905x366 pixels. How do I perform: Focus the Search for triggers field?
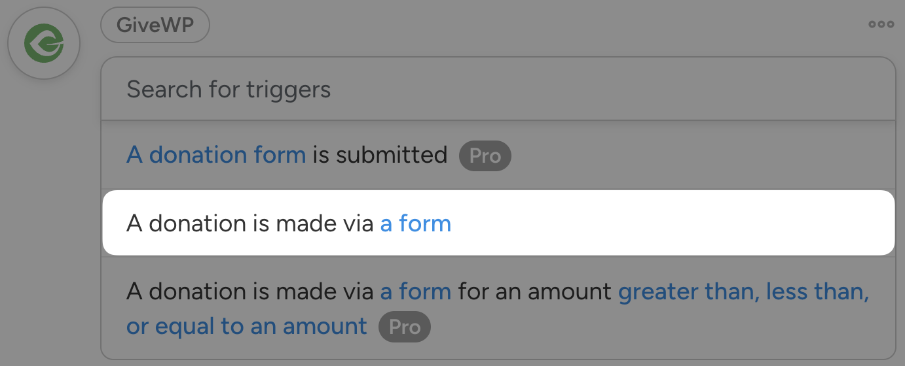tap(498, 89)
